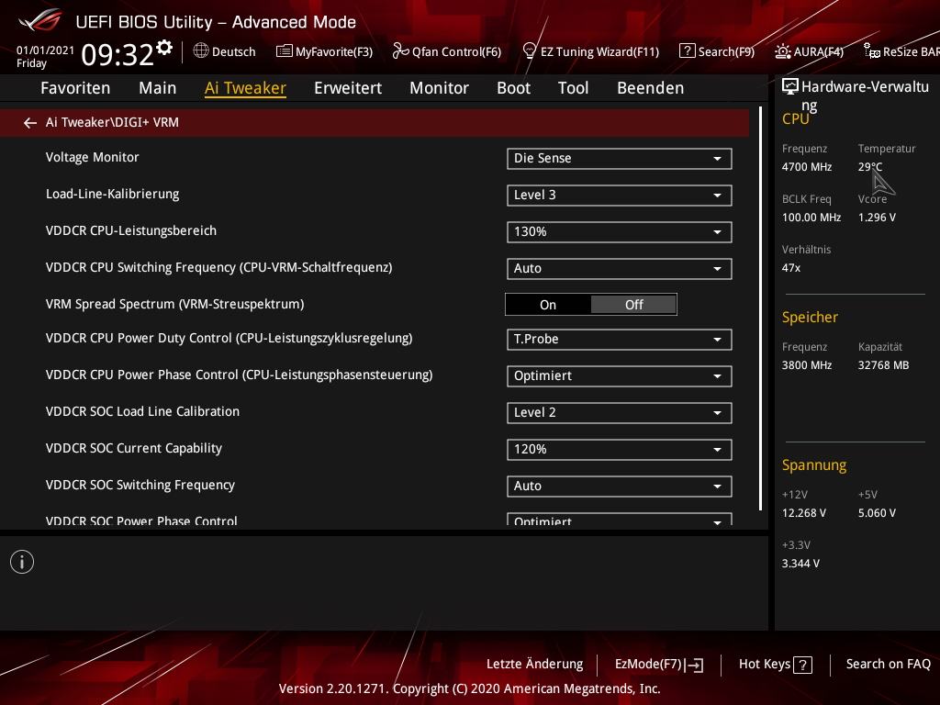Click the 01/01/2021 Friday date
Viewport: 940px width, 705px height.
coord(46,56)
